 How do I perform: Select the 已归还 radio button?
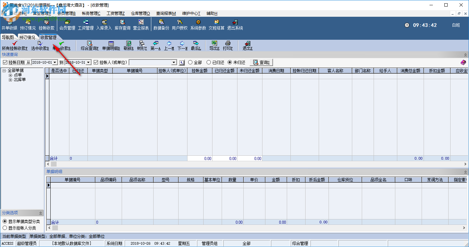[x=209, y=62]
